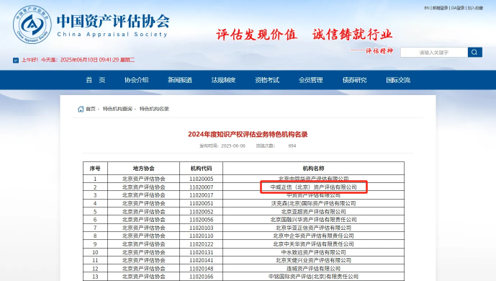
Task: Open the 债券研究 navigation item
Action: [355, 80]
